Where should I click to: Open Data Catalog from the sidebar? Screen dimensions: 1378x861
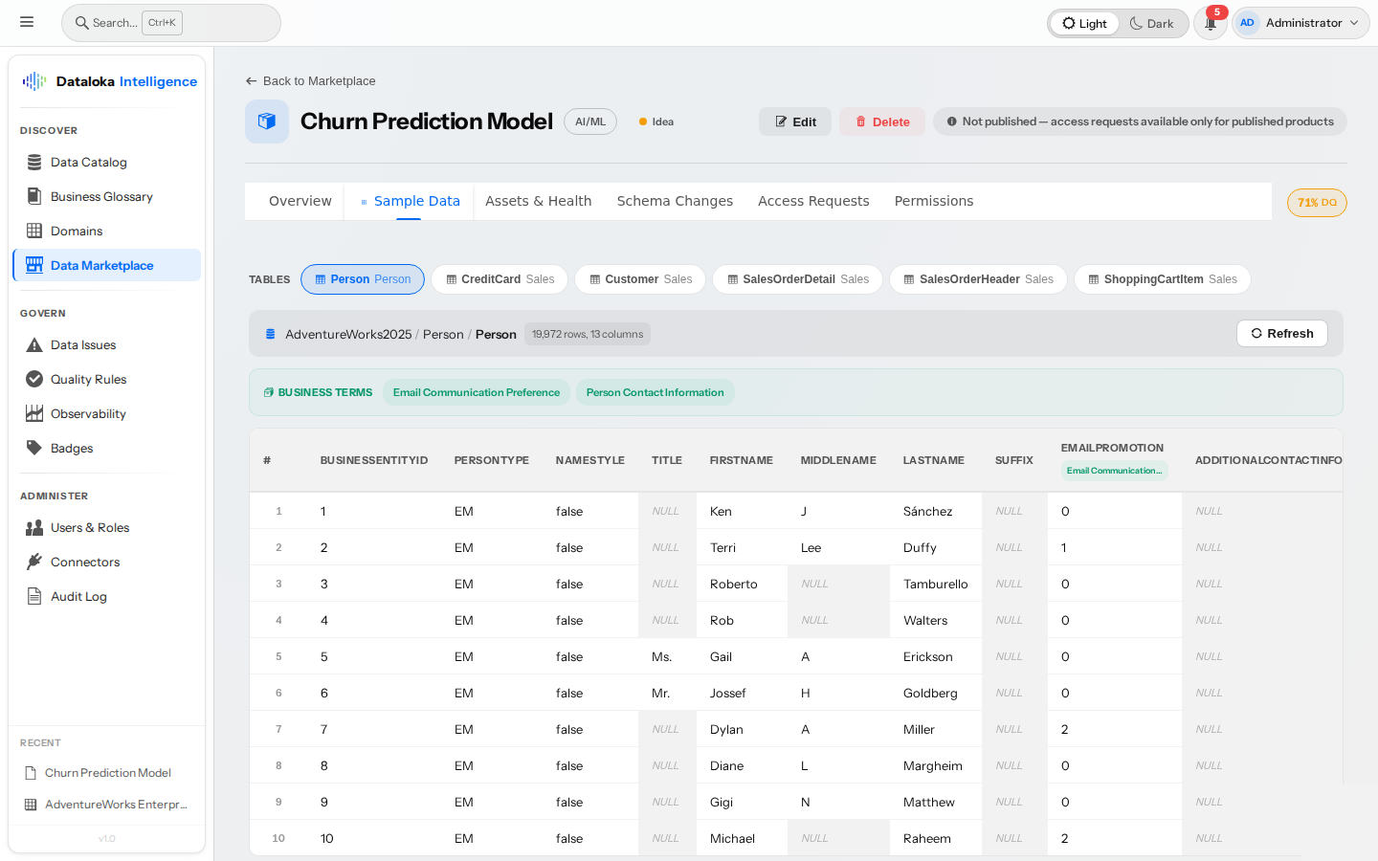88,162
